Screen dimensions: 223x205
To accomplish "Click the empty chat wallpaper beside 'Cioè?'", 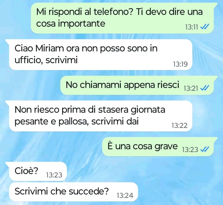I will [142, 171].
